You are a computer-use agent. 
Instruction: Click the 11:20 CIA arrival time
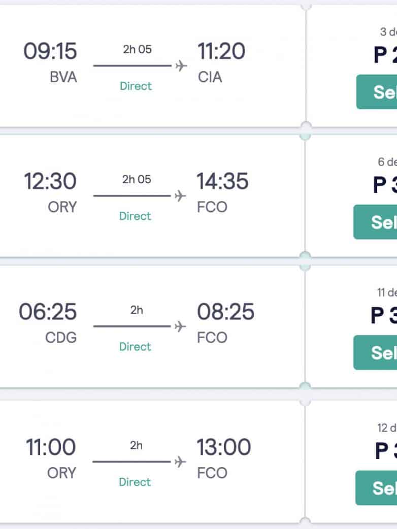click(221, 52)
